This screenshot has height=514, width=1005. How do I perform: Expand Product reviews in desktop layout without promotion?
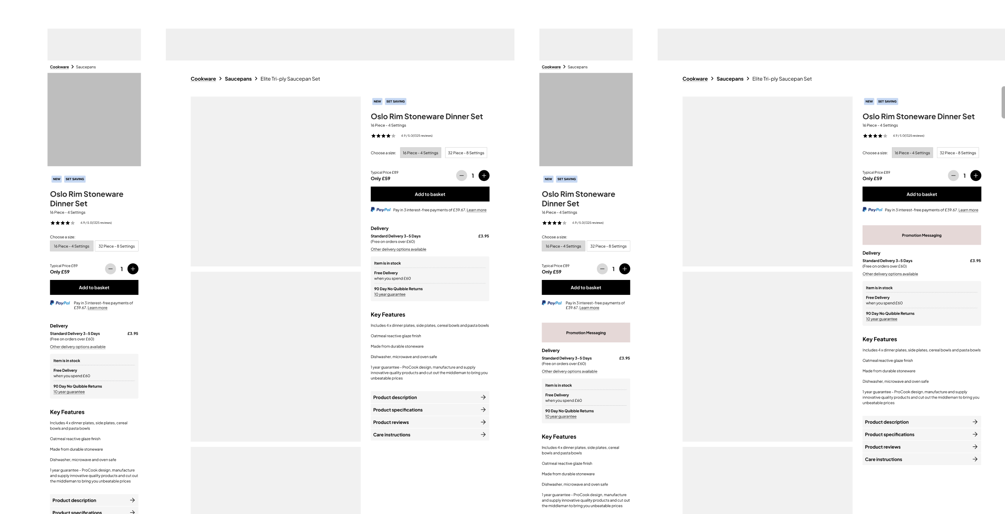430,422
